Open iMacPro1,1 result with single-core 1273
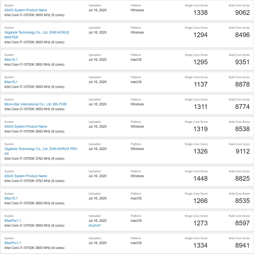Image resolution: width=254 pixels, height=254 pixels. pos(13,220)
